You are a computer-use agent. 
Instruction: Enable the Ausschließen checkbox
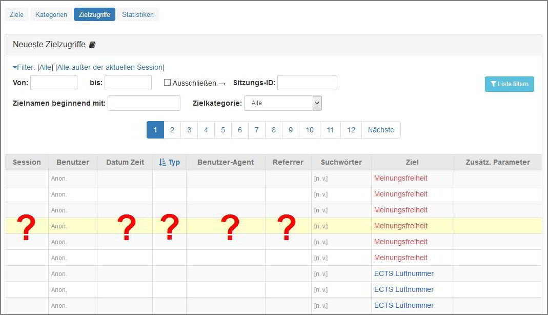click(168, 83)
